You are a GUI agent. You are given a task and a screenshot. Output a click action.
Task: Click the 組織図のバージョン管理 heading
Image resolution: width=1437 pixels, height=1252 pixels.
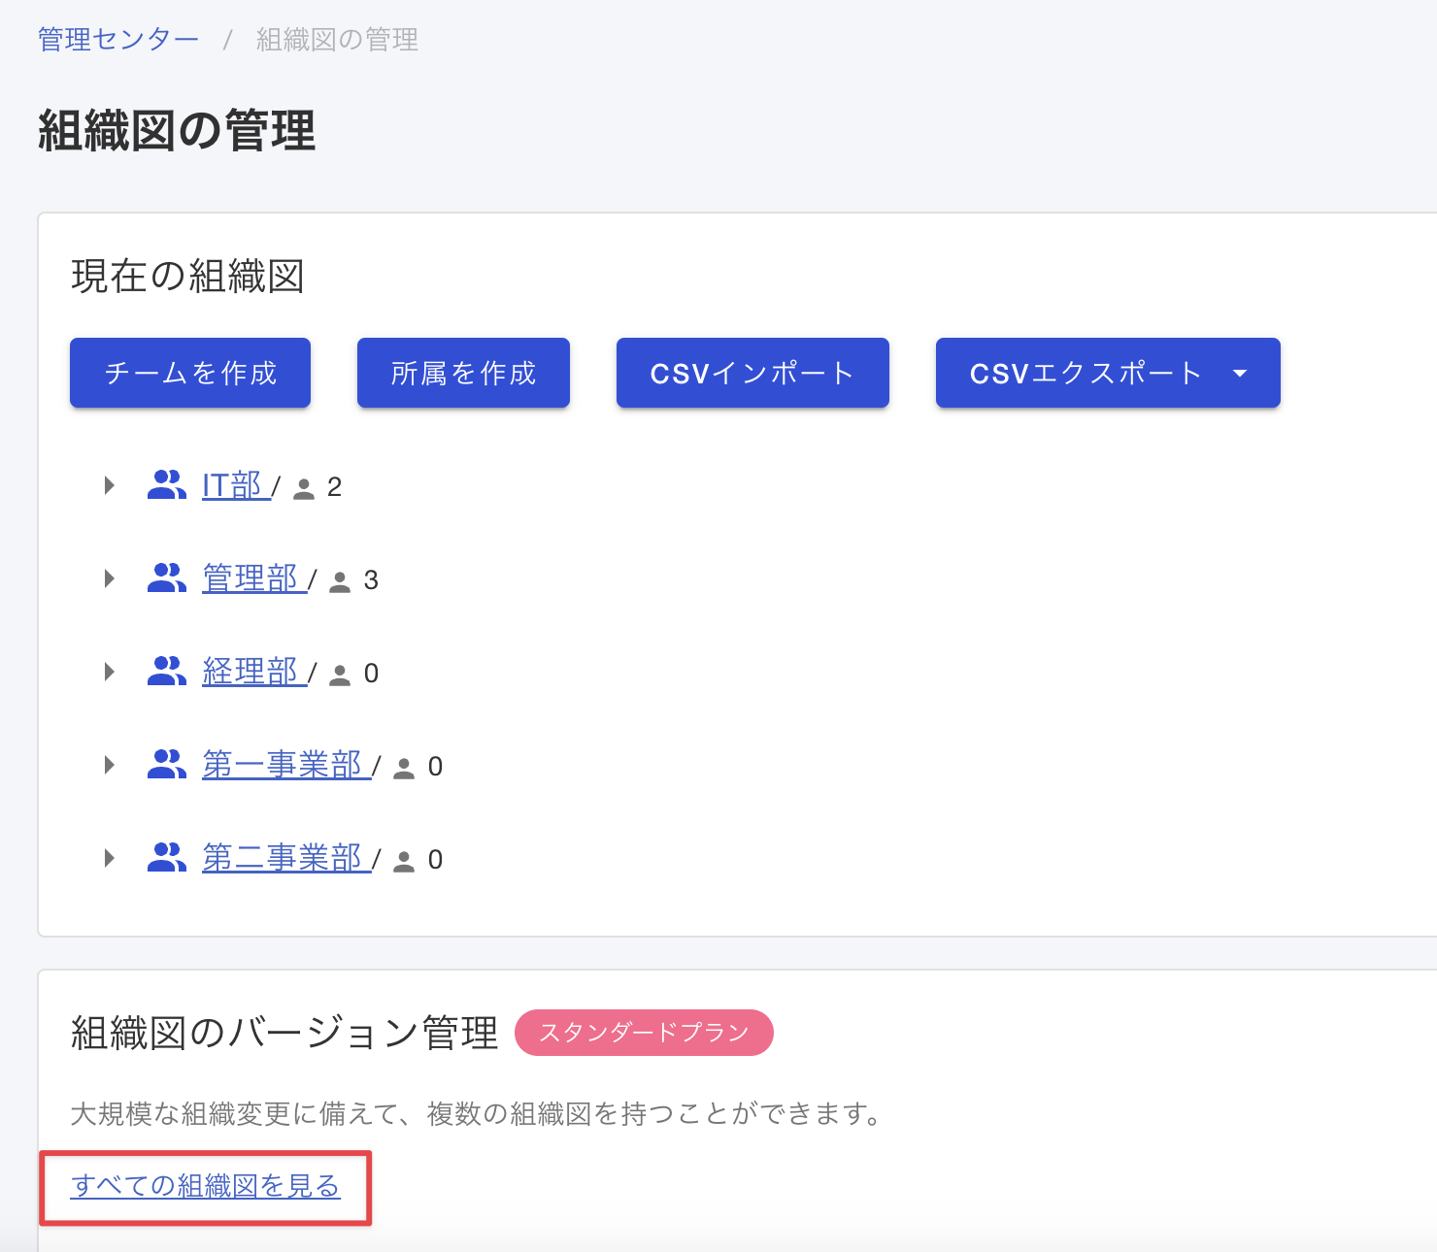(x=284, y=1033)
